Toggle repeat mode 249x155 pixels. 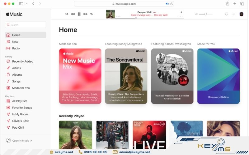pos(92,14)
